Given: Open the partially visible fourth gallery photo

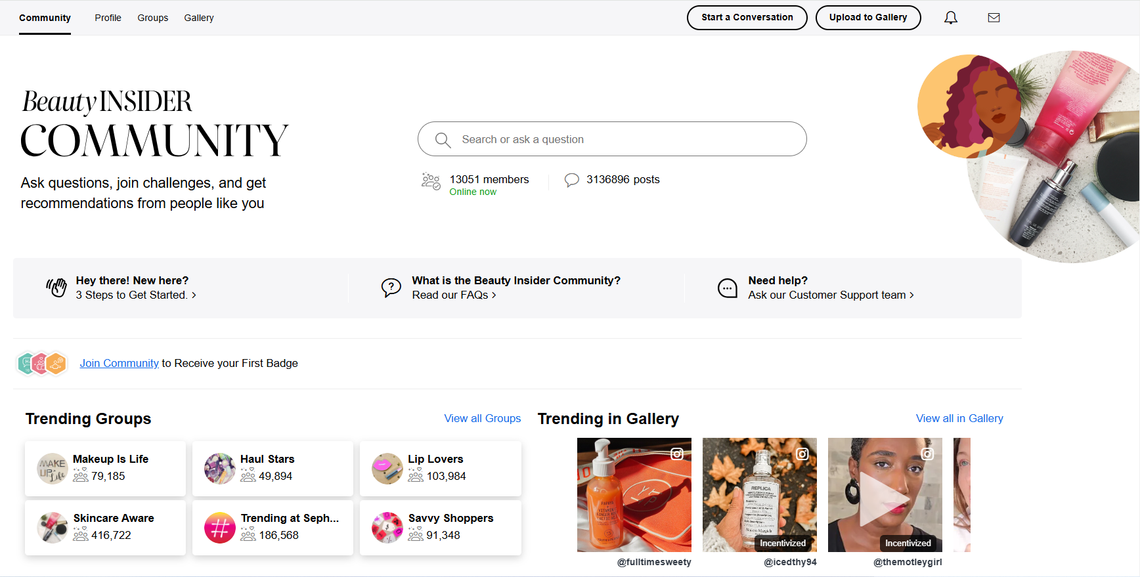Looking at the screenshot, I should click(x=962, y=495).
